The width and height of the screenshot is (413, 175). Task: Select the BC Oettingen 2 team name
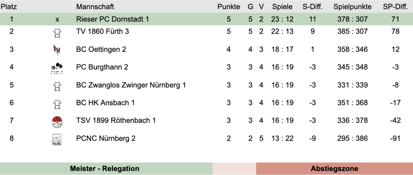point(101,49)
